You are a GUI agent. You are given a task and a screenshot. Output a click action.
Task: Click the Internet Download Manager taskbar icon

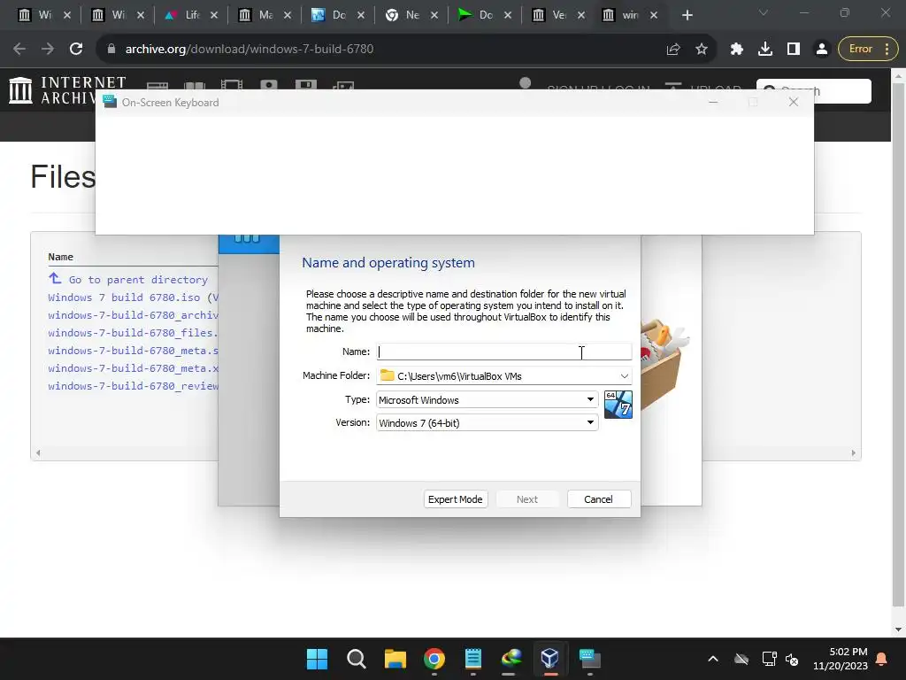(x=512, y=659)
